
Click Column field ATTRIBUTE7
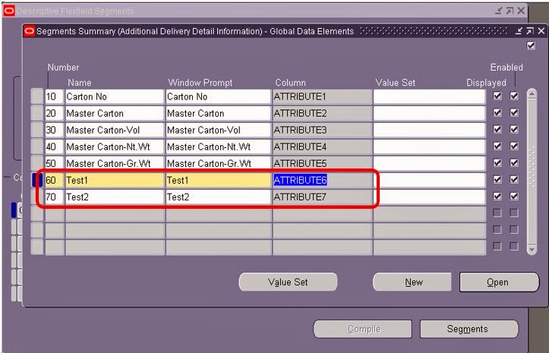tap(322, 197)
